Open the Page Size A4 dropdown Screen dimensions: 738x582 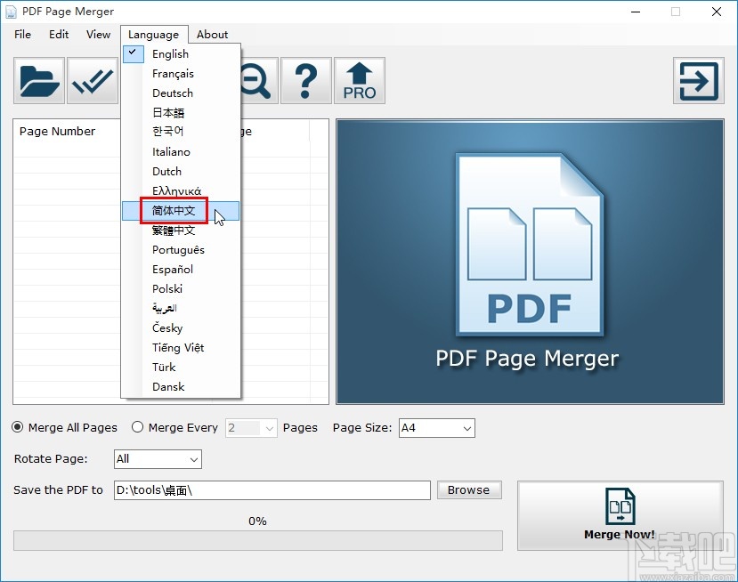click(437, 428)
